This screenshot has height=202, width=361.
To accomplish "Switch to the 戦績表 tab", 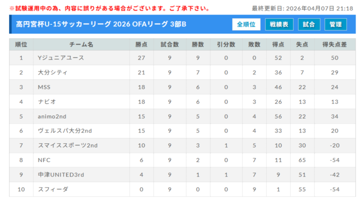I will (279, 24).
